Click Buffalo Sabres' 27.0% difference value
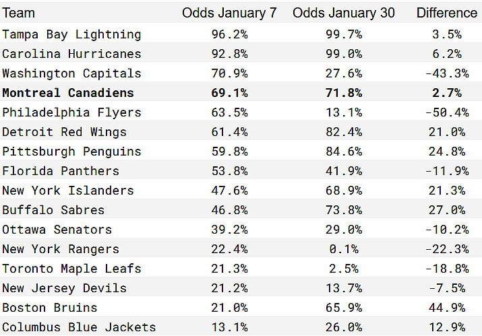482x336 pixels. (446, 210)
